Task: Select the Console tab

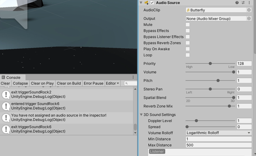Action: pos(13,77)
